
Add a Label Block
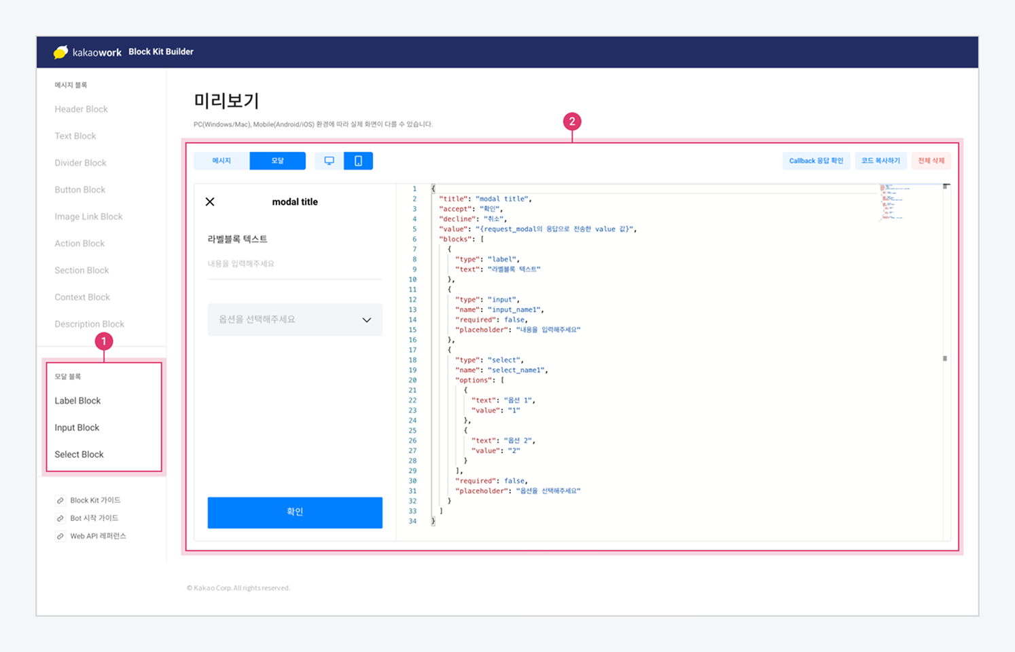click(x=77, y=401)
